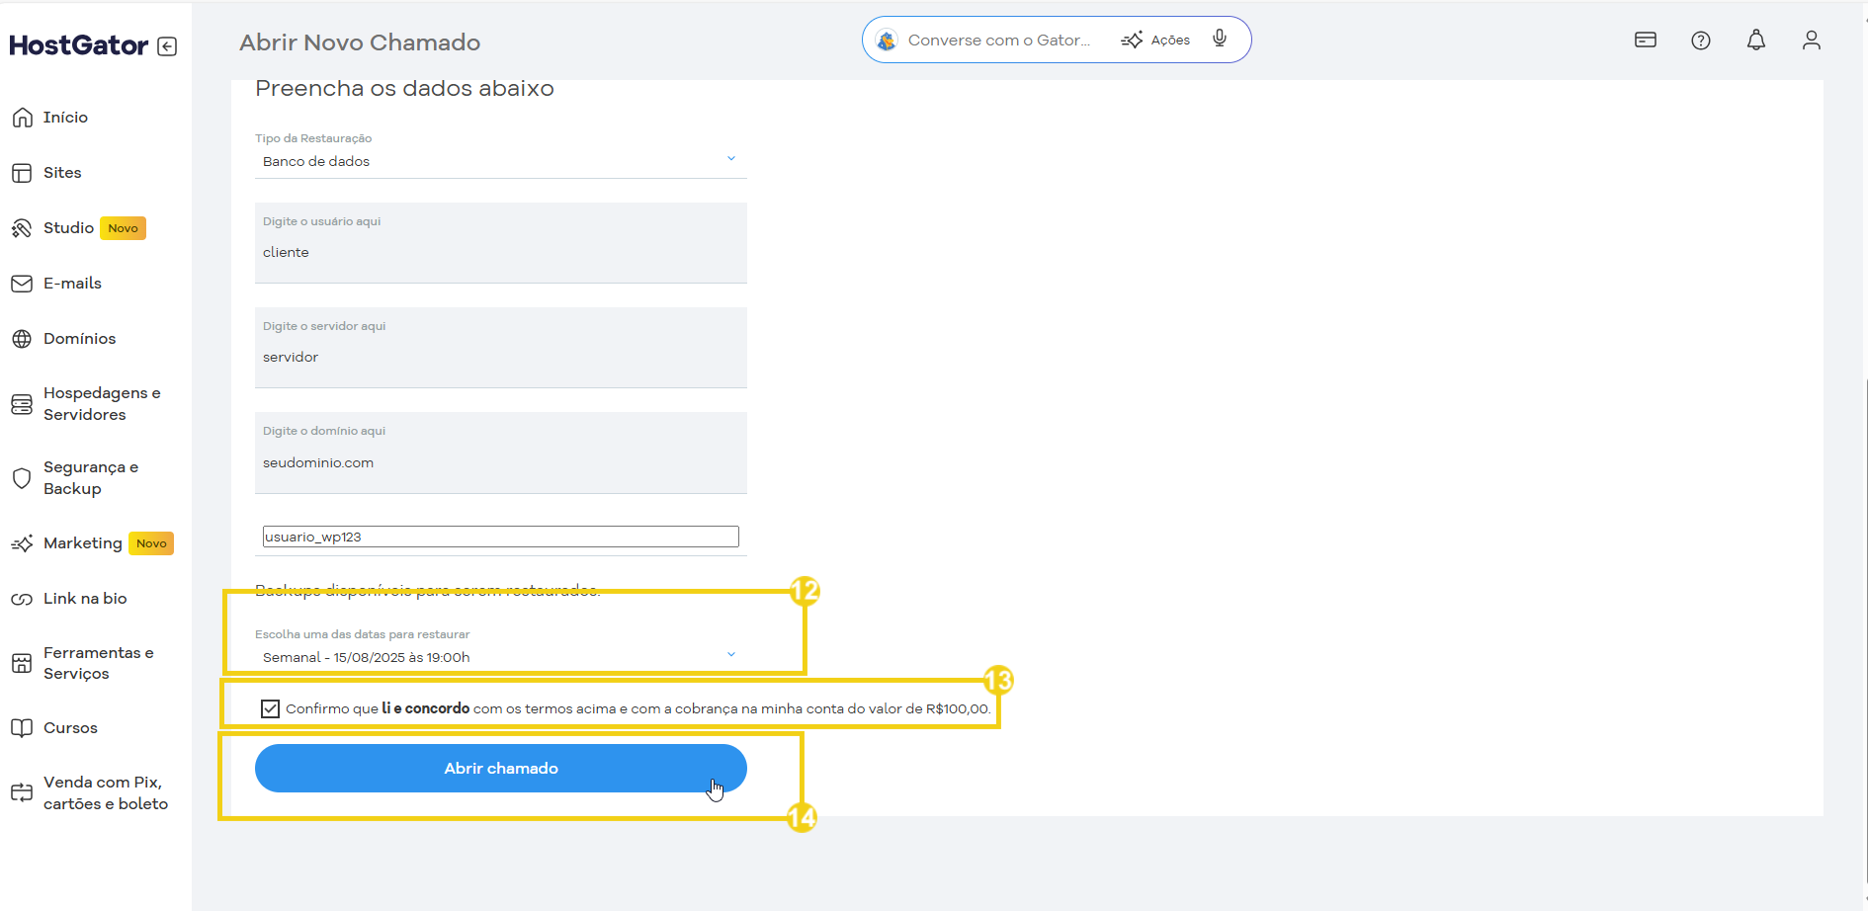1868x911 pixels.
Task: Click the server field containing servidor
Action: [501, 348]
